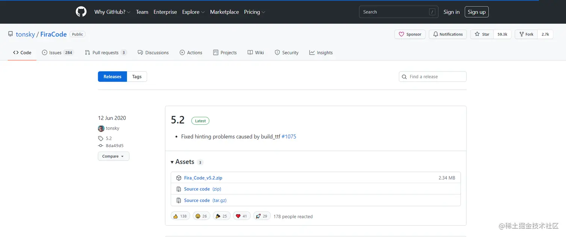Viewport: 566px width, 237px height.
Task: Click the 178 people reacted text
Action: 293,216
